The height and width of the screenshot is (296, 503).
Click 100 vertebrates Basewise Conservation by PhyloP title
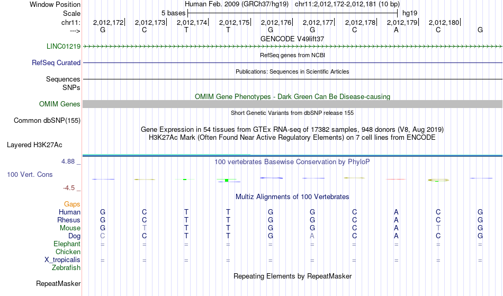(x=292, y=162)
